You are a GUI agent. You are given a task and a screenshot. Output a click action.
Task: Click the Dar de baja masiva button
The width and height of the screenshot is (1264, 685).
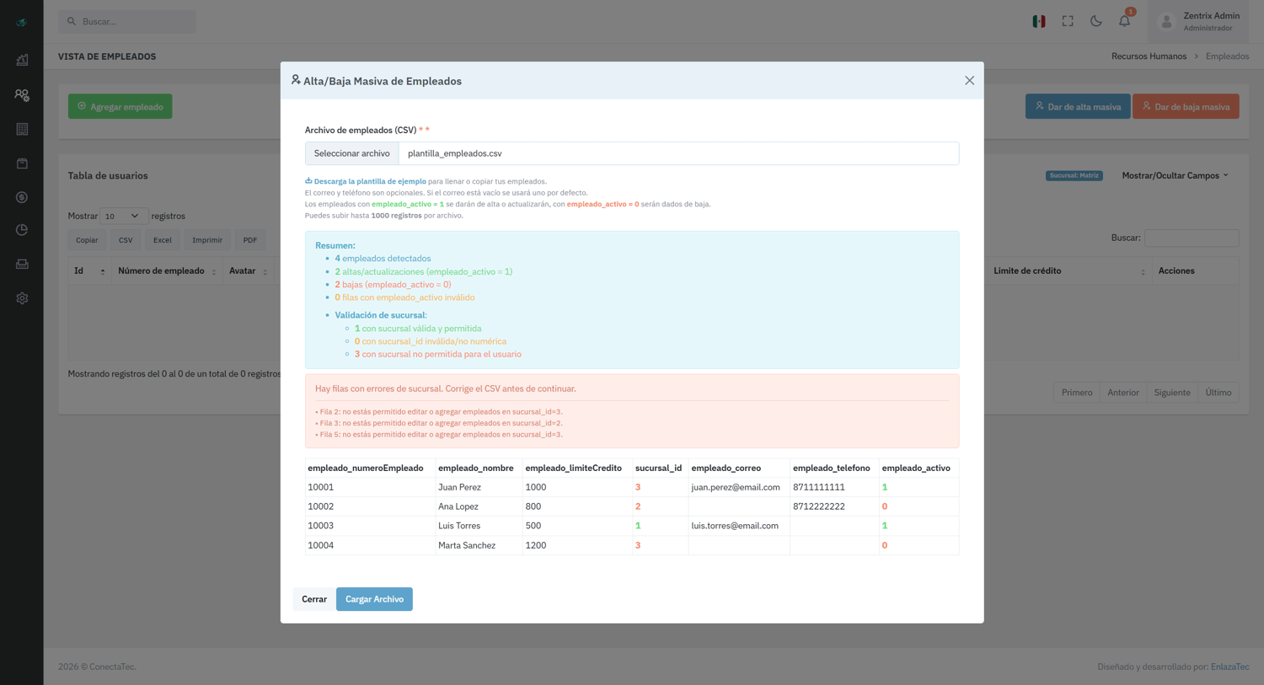coord(1186,106)
